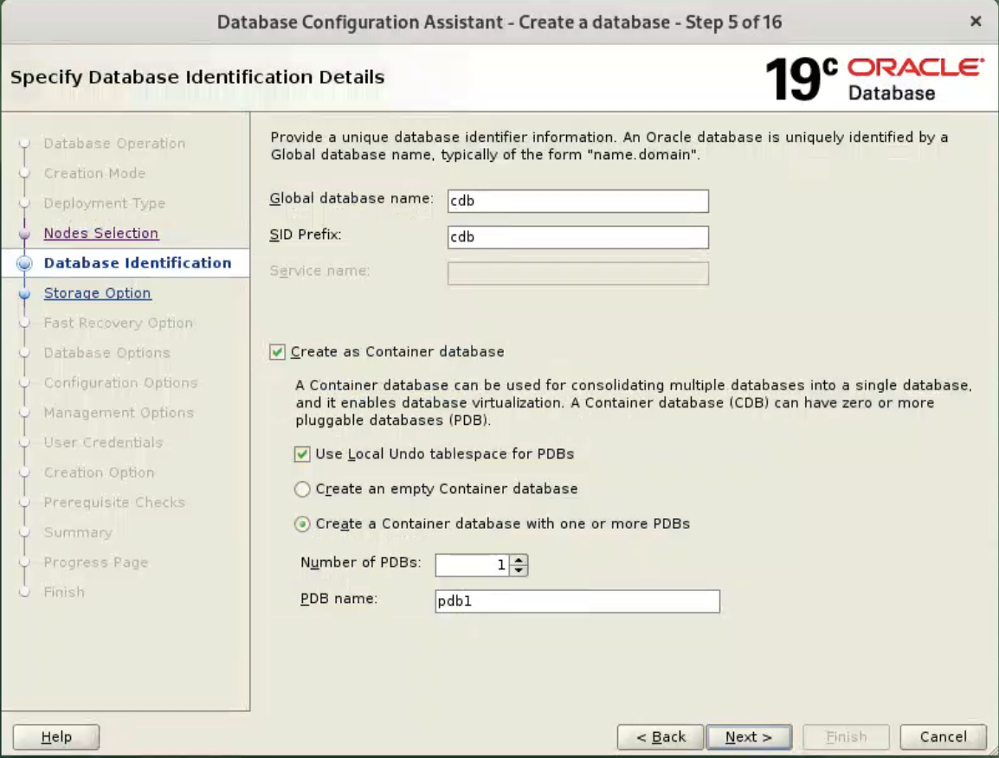Image resolution: width=999 pixels, height=758 pixels.
Task: Click the Number of PDBs value box
Action: pyautogui.click(x=472, y=565)
